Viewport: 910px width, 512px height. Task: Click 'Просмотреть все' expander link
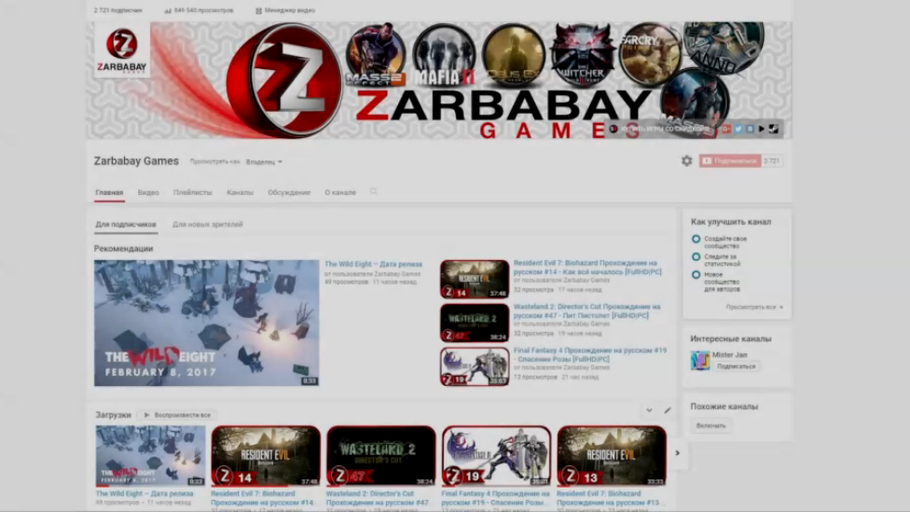click(x=754, y=307)
